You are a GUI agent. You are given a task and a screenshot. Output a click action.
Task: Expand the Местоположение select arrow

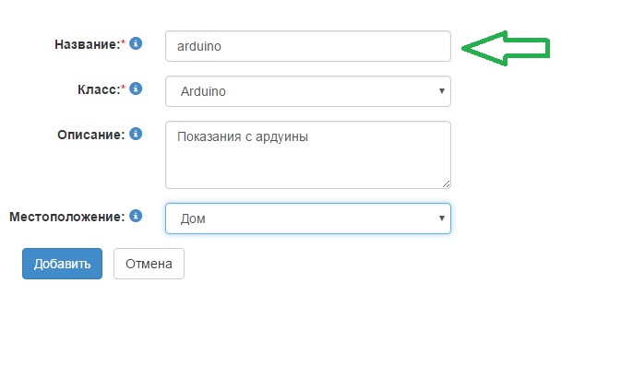(442, 218)
